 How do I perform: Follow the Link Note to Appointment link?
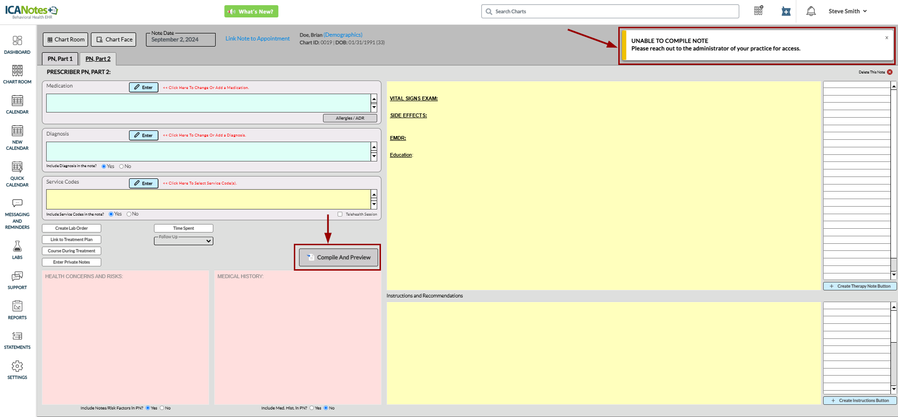click(x=257, y=39)
